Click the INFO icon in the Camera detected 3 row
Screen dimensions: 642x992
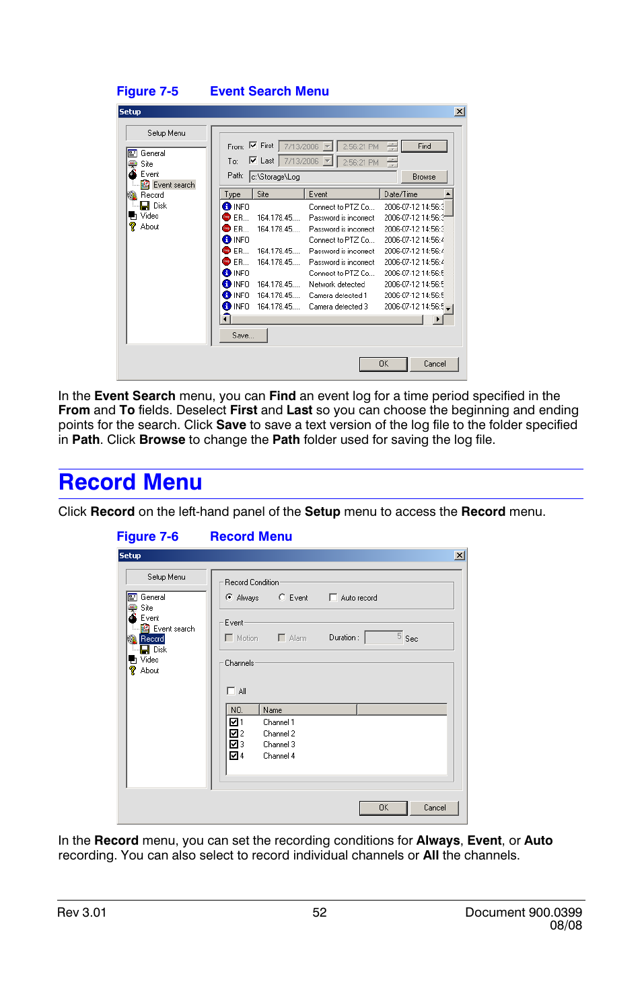pyautogui.click(x=227, y=306)
